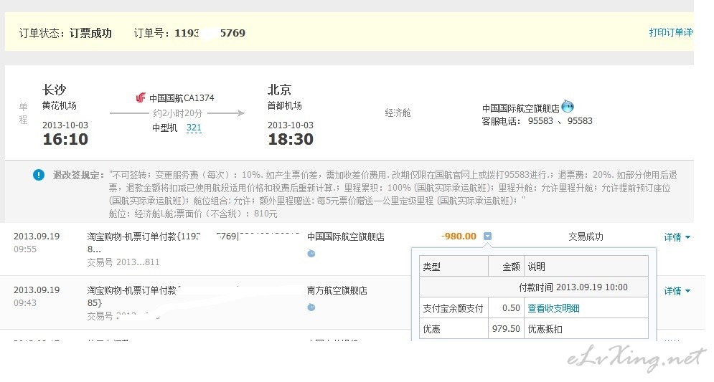The width and height of the screenshot is (714, 382).
Task: Select the 优惠抵扣 description cell
Action: [x=586, y=329]
